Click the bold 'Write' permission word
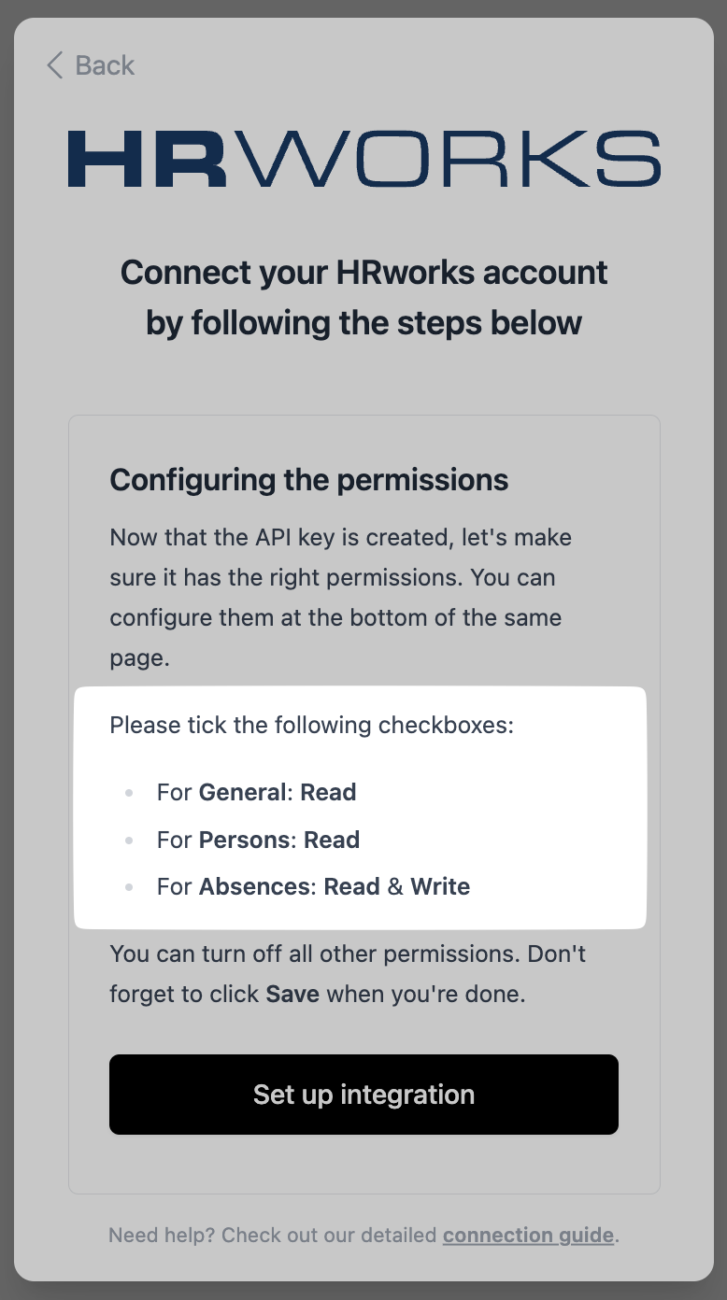Viewport: 727px width, 1300px height. point(440,886)
